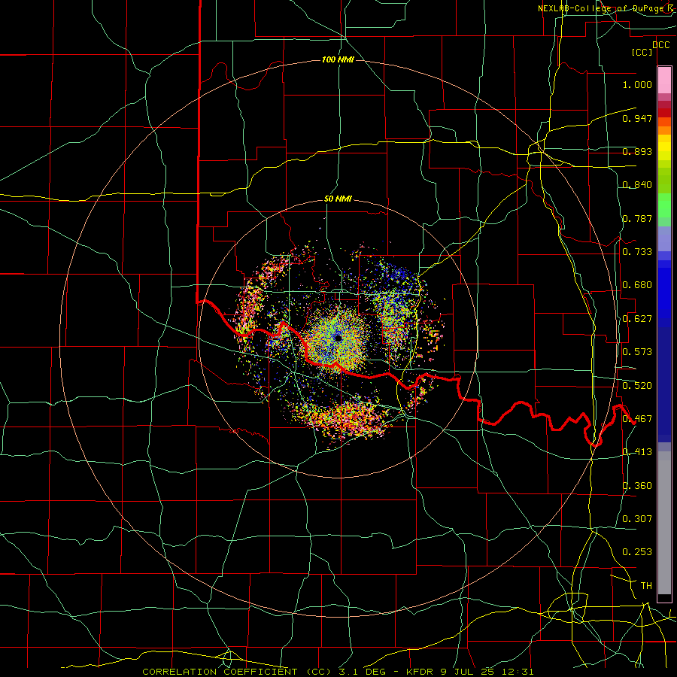Click the 0.413 legend value
This screenshot has height=677, width=677.
(637, 452)
